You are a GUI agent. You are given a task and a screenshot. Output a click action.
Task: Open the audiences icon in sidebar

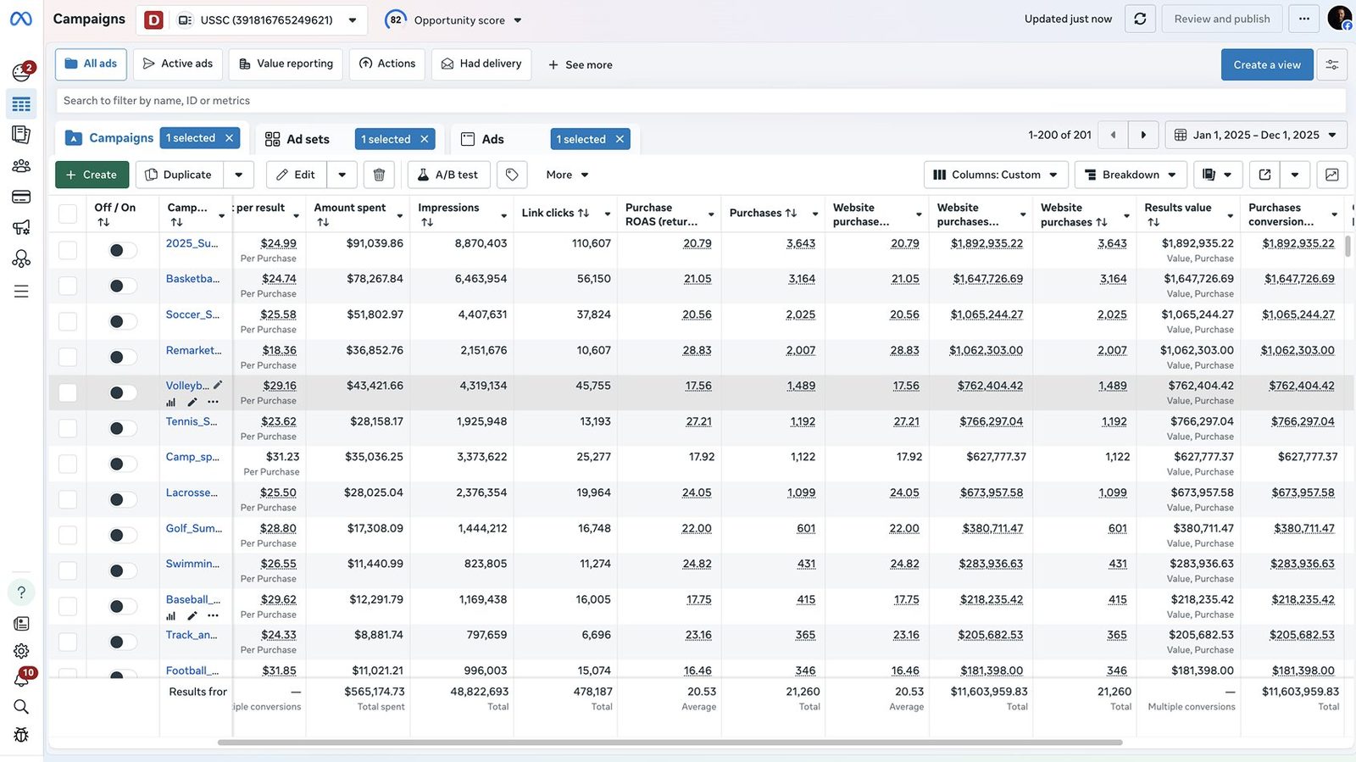coord(21,166)
